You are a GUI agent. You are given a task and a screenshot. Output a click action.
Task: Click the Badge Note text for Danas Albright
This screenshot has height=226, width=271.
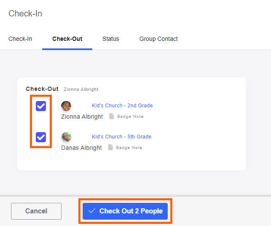pos(129,148)
